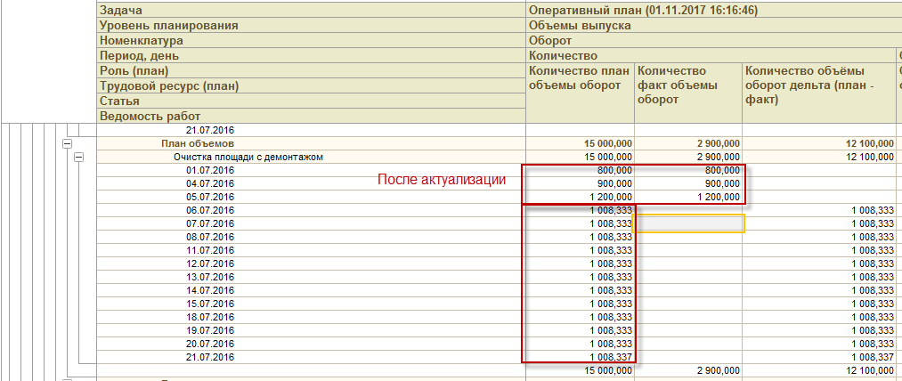This screenshot has width=902, height=381.
Task: Click delta value 1 008,337 in last date row
Action: (874, 357)
